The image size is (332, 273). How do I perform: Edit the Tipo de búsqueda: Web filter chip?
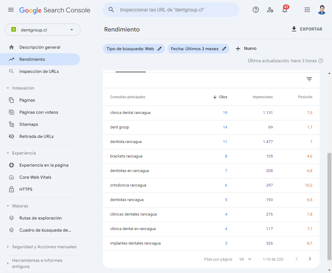click(160, 48)
